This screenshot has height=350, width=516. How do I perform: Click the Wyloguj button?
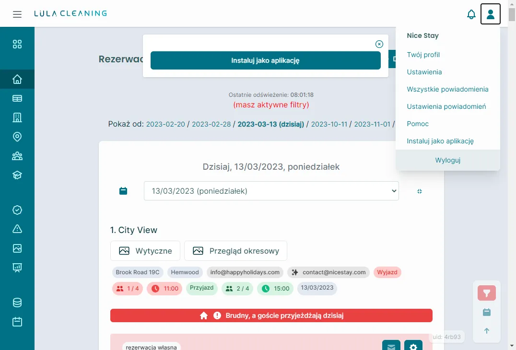(447, 160)
